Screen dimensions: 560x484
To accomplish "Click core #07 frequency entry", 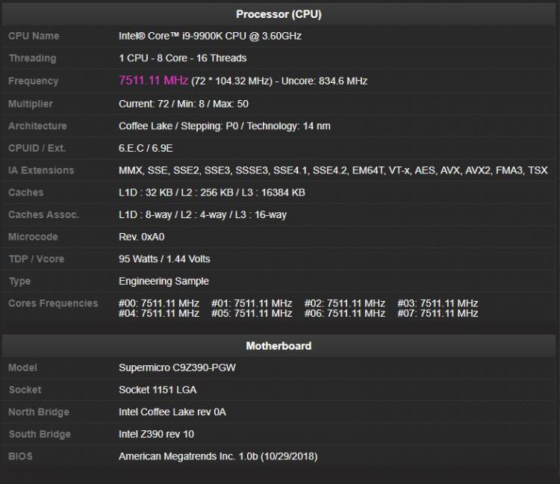I will 438,313.
